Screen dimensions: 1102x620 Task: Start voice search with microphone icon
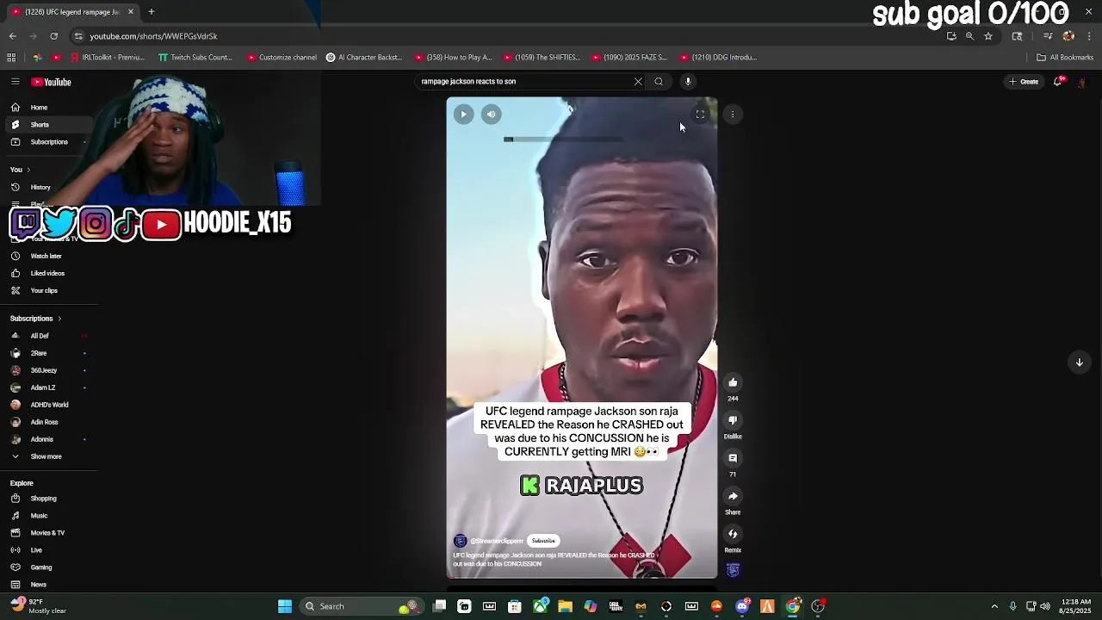pyautogui.click(x=688, y=82)
